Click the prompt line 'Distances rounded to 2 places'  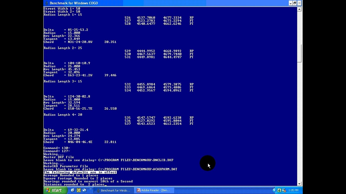(x=74, y=185)
